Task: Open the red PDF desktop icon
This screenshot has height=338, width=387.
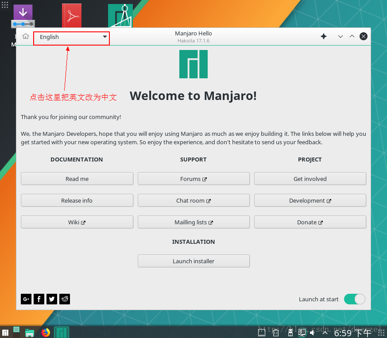Action: [x=72, y=15]
